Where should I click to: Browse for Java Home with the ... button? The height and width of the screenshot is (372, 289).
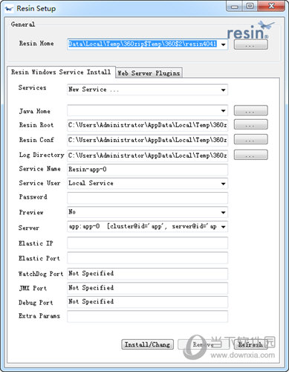point(250,111)
